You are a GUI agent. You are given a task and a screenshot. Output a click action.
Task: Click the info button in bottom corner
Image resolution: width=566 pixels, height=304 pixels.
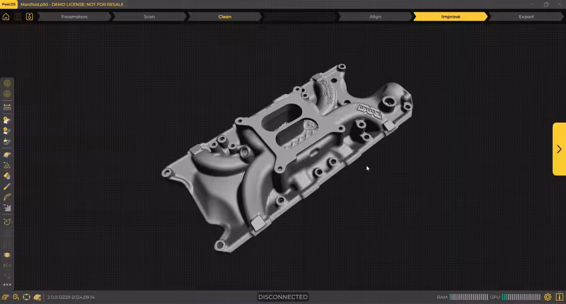(x=559, y=297)
